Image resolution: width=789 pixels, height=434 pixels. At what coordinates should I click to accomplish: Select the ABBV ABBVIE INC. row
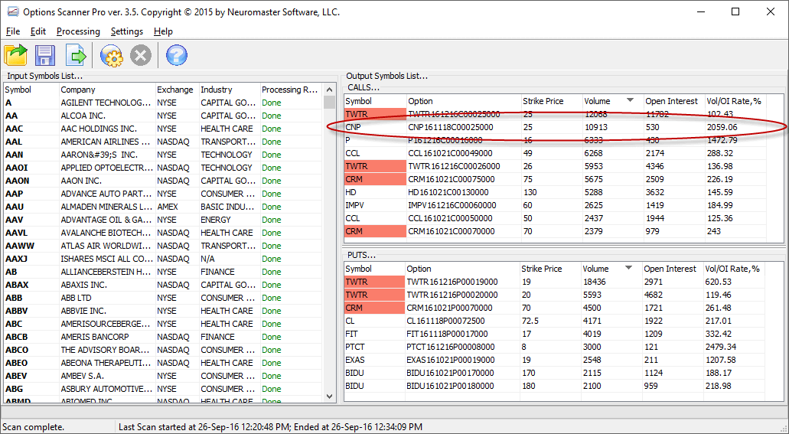pyautogui.click(x=164, y=312)
